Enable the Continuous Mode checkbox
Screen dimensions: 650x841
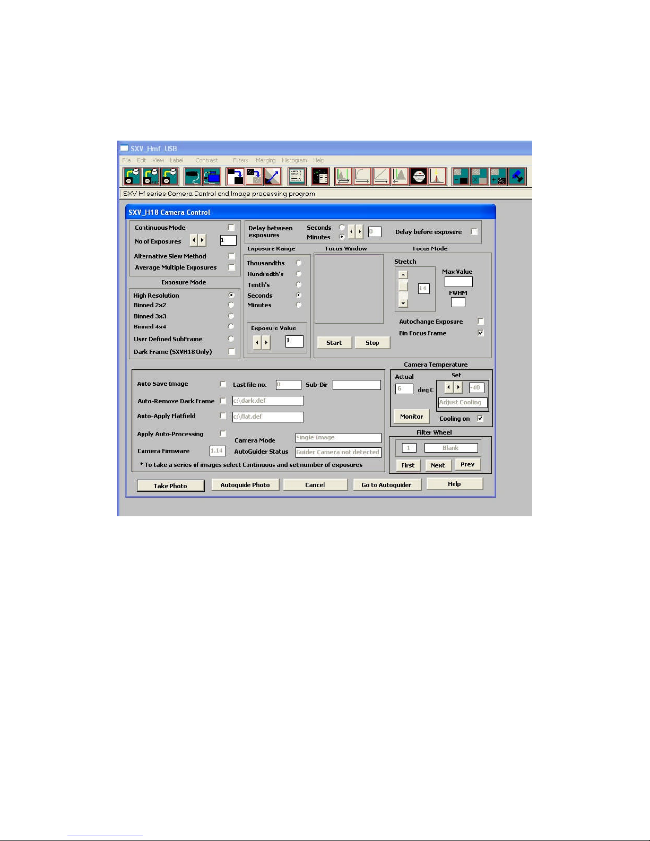tap(231, 228)
